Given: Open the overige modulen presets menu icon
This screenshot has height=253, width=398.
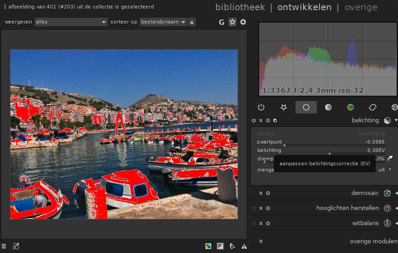Looking at the screenshot, I should coord(261,241).
